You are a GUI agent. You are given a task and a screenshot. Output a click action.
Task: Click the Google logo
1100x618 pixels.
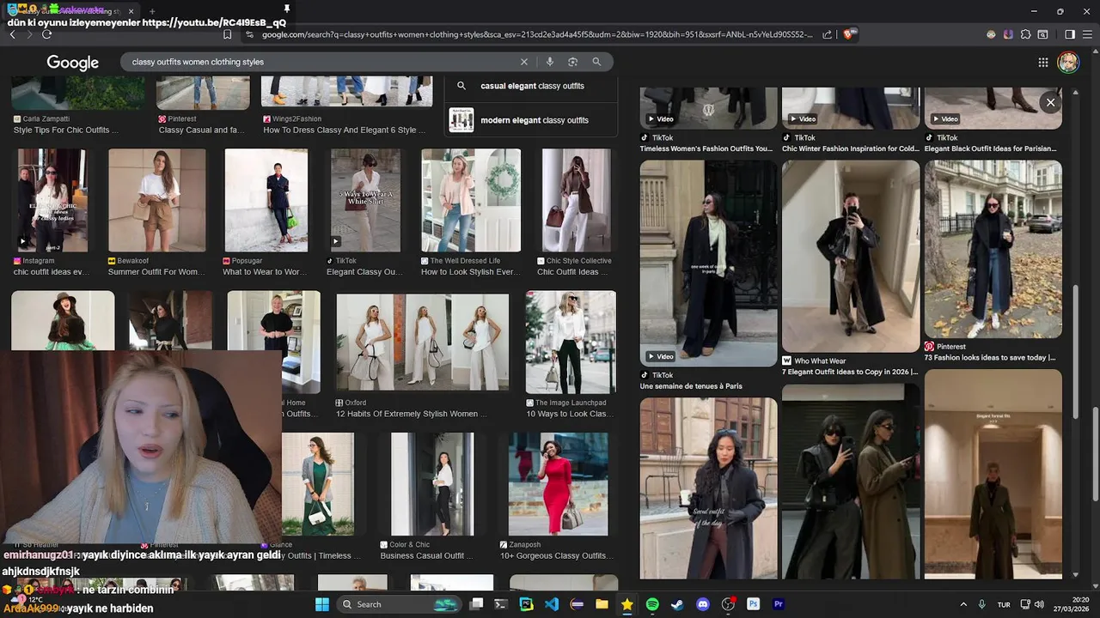point(72,63)
